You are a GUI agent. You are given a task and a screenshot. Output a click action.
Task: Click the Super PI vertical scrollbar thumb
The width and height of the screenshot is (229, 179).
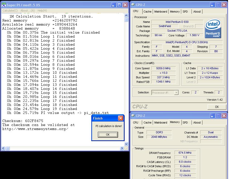(126, 20)
